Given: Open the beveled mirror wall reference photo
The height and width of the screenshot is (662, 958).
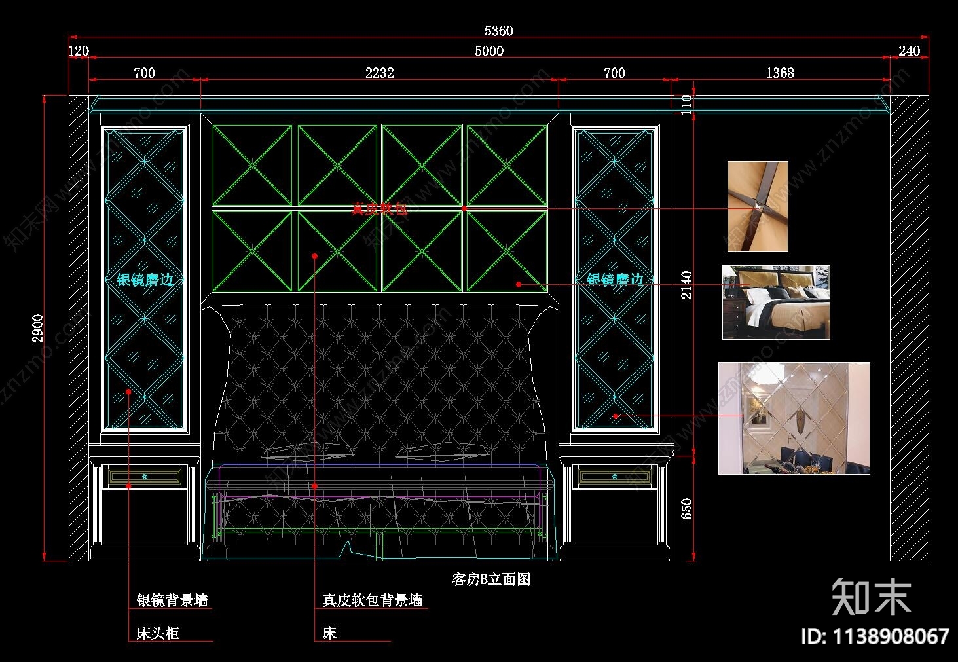Looking at the screenshot, I should tap(794, 418).
